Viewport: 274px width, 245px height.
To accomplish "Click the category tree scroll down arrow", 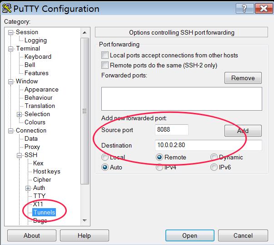I will 85,221.
